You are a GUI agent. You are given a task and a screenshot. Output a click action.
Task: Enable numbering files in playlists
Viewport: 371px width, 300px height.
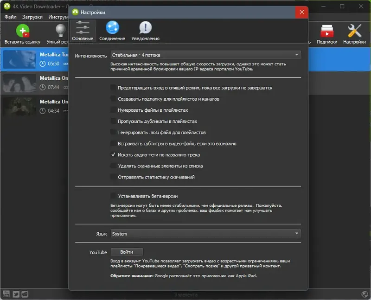(113, 109)
